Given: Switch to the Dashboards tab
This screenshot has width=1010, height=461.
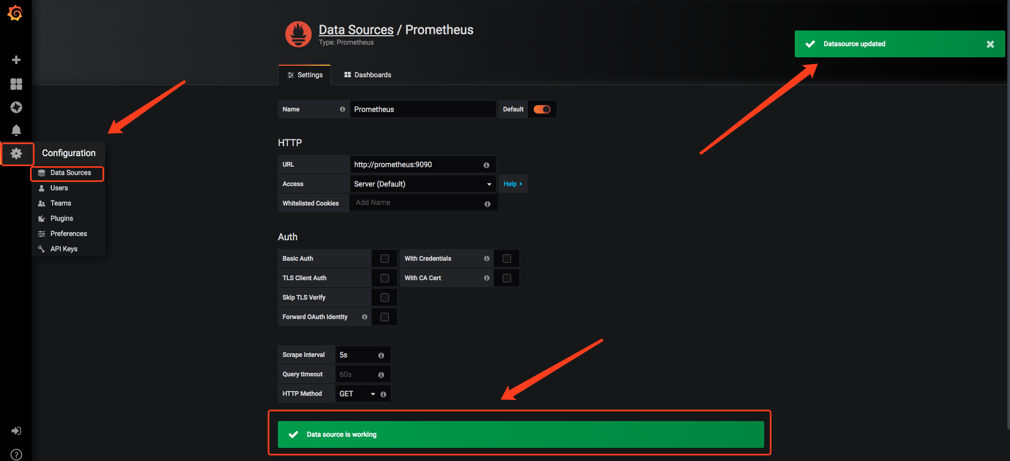Looking at the screenshot, I should [x=367, y=75].
